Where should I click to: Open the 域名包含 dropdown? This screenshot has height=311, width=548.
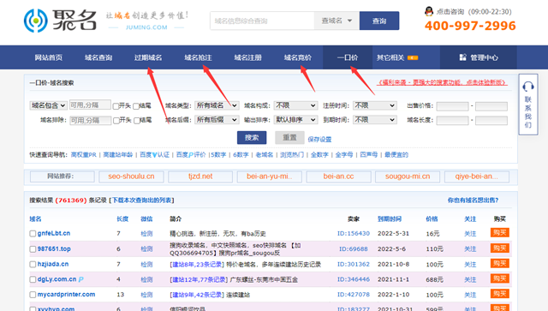[48, 105]
